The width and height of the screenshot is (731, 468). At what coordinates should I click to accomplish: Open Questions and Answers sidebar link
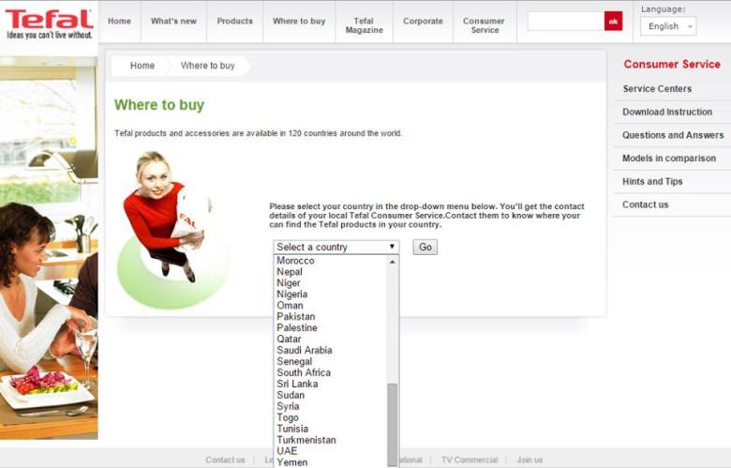[x=673, y=135]
